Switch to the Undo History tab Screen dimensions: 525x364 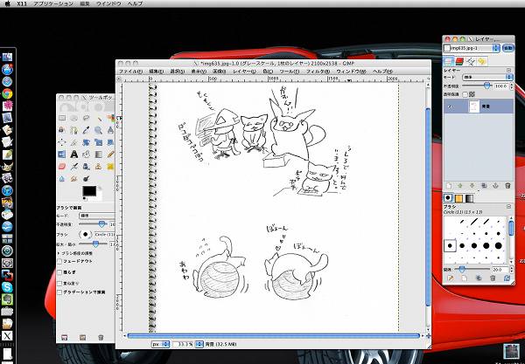click(481, 61)
